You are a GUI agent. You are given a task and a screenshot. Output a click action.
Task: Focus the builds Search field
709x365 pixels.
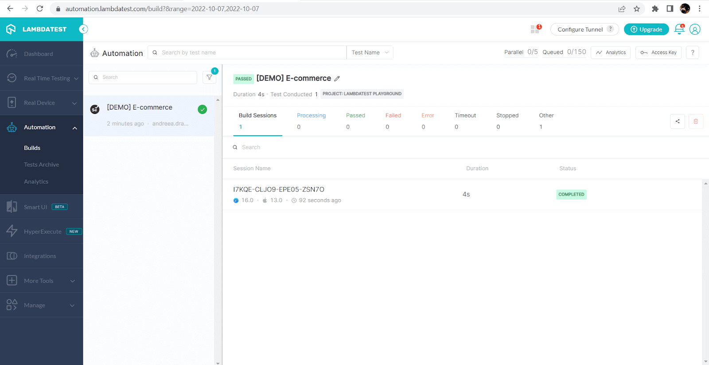click(143, 77)
